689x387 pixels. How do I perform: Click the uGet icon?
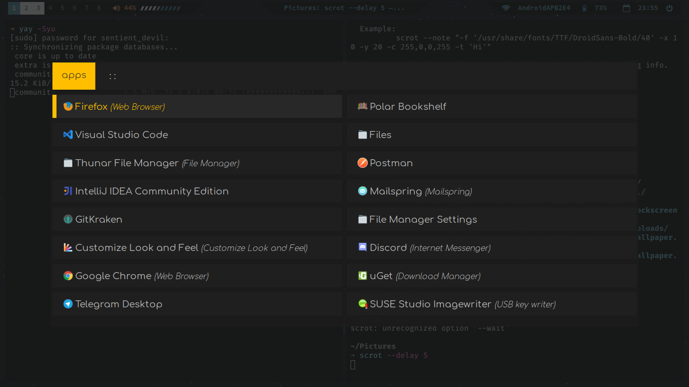pyautogui.click(x=362, y=276)
